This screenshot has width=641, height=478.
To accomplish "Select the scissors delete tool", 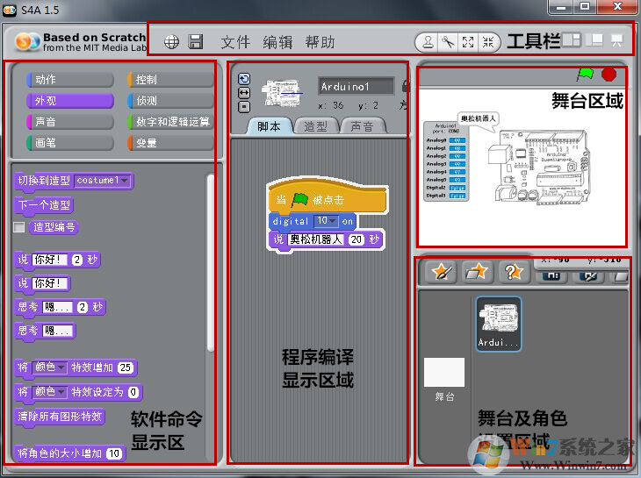I will click(448, 41).
